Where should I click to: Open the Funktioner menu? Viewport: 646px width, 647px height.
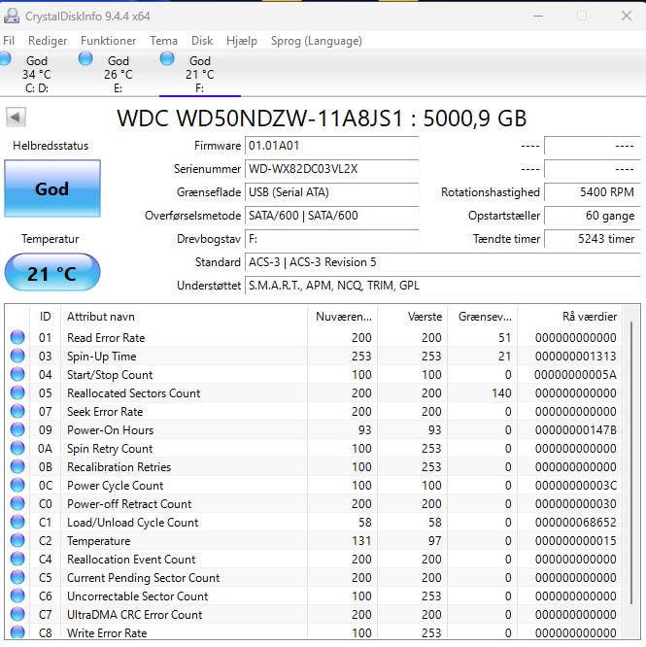point(108,41)
